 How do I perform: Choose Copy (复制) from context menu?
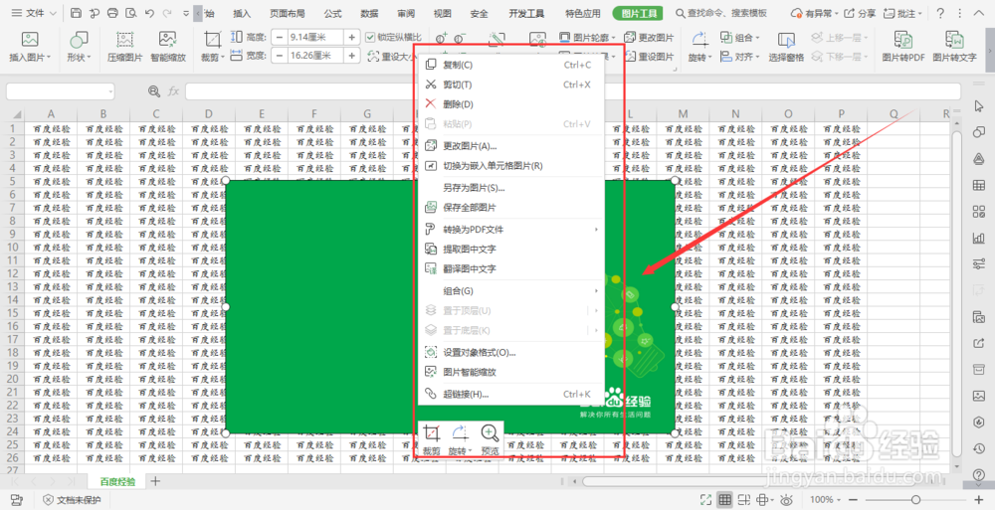tap(510, 64)
